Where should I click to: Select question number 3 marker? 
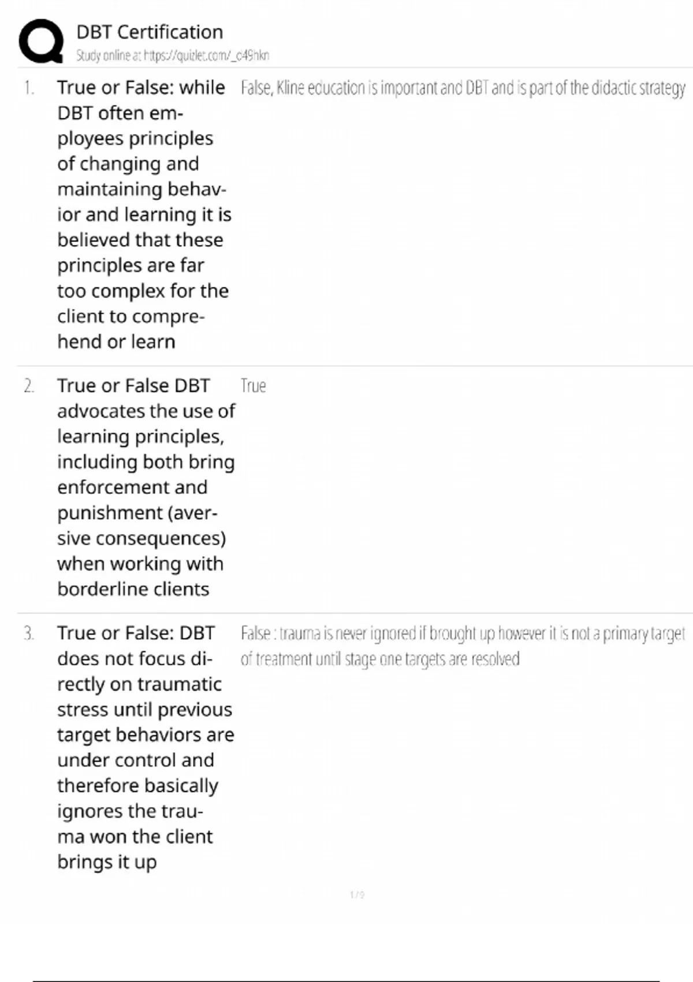29,633
